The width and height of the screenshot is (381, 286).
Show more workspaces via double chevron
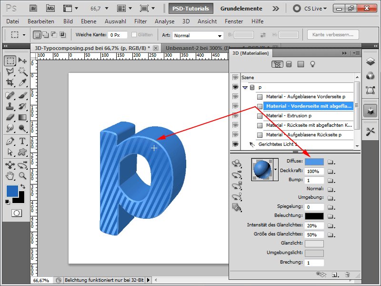click(276, 9)
